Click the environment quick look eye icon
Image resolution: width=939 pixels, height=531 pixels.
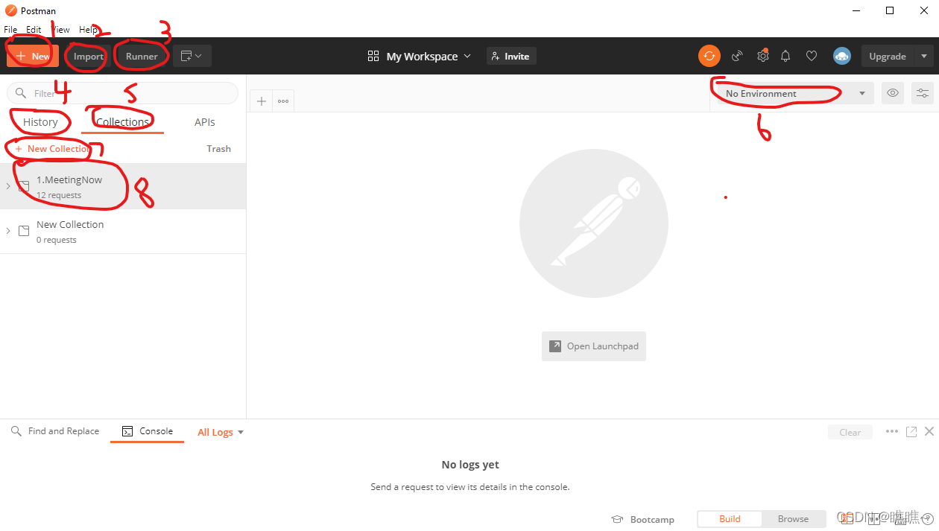coord(893,93)
